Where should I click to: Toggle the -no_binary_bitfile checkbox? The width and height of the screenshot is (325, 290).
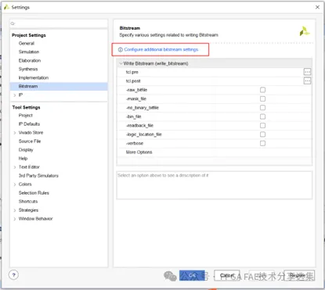click(262, 108)
